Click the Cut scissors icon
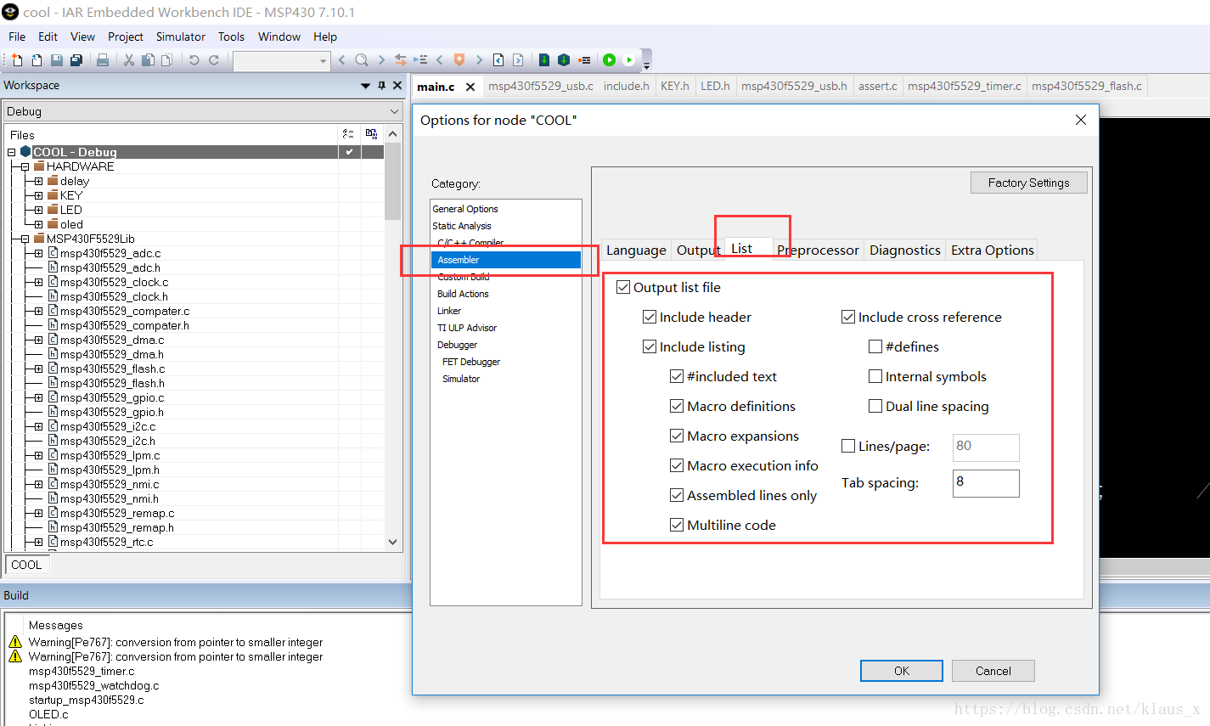The image size is (1210, 726). pos(129,59)
